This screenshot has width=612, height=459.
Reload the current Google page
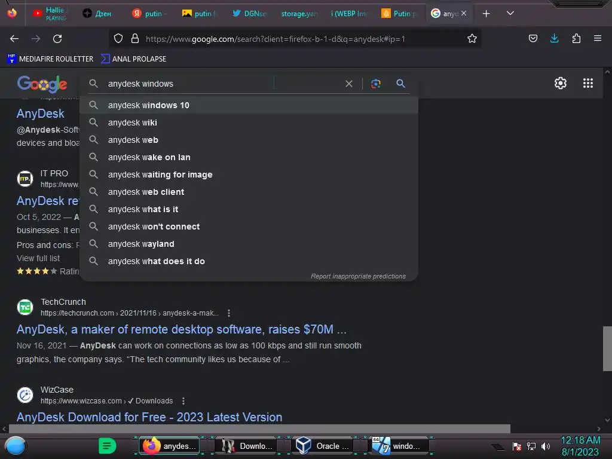tap(57, 39)
